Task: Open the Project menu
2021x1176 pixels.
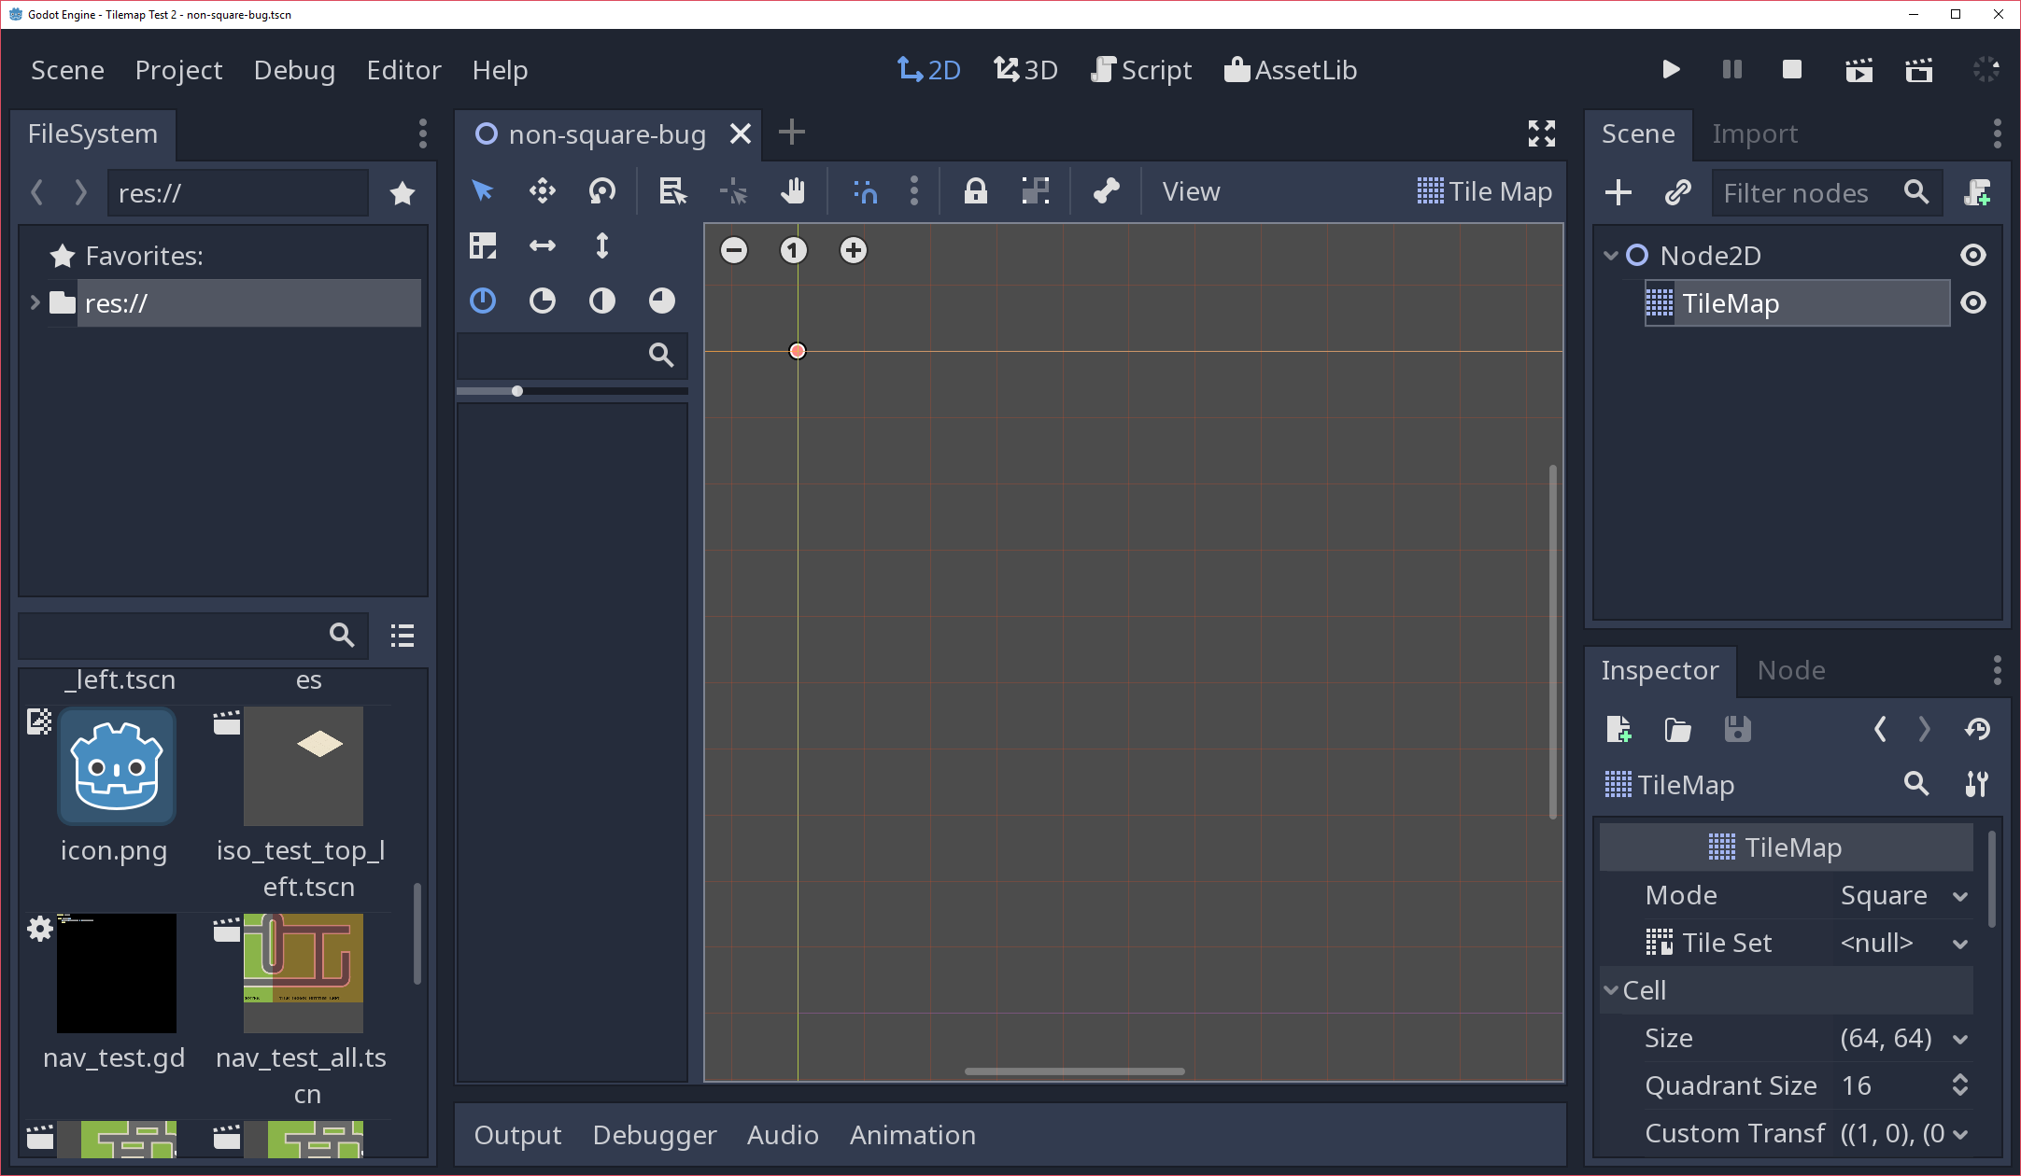Action: (178, 69)
